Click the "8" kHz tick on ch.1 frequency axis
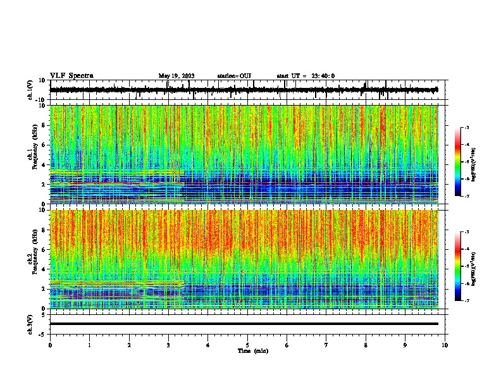The height and width of the screenshot is (387, 501). [44, 125]
